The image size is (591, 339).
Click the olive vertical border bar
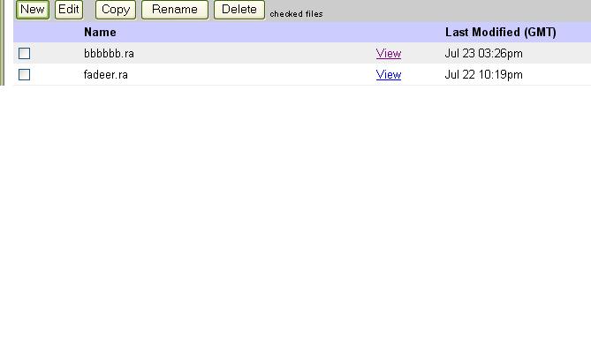tap(2, 42)
